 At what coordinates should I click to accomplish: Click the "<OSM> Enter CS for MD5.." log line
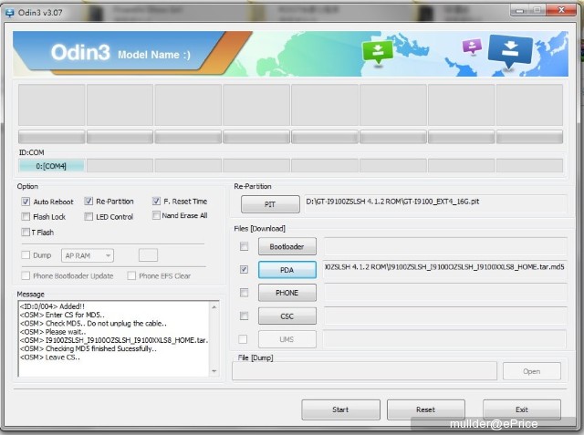(62, 315)
